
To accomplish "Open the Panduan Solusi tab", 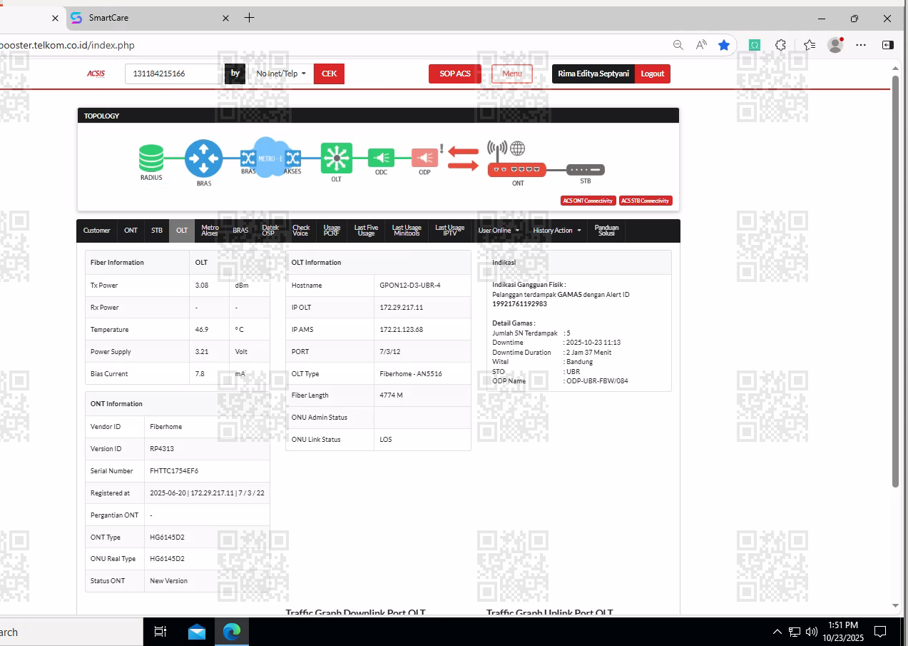I will pyautogui.click(x=606, y=231).
